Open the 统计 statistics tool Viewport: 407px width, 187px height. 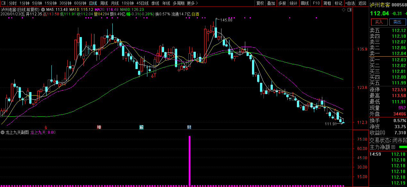point(293,3)
